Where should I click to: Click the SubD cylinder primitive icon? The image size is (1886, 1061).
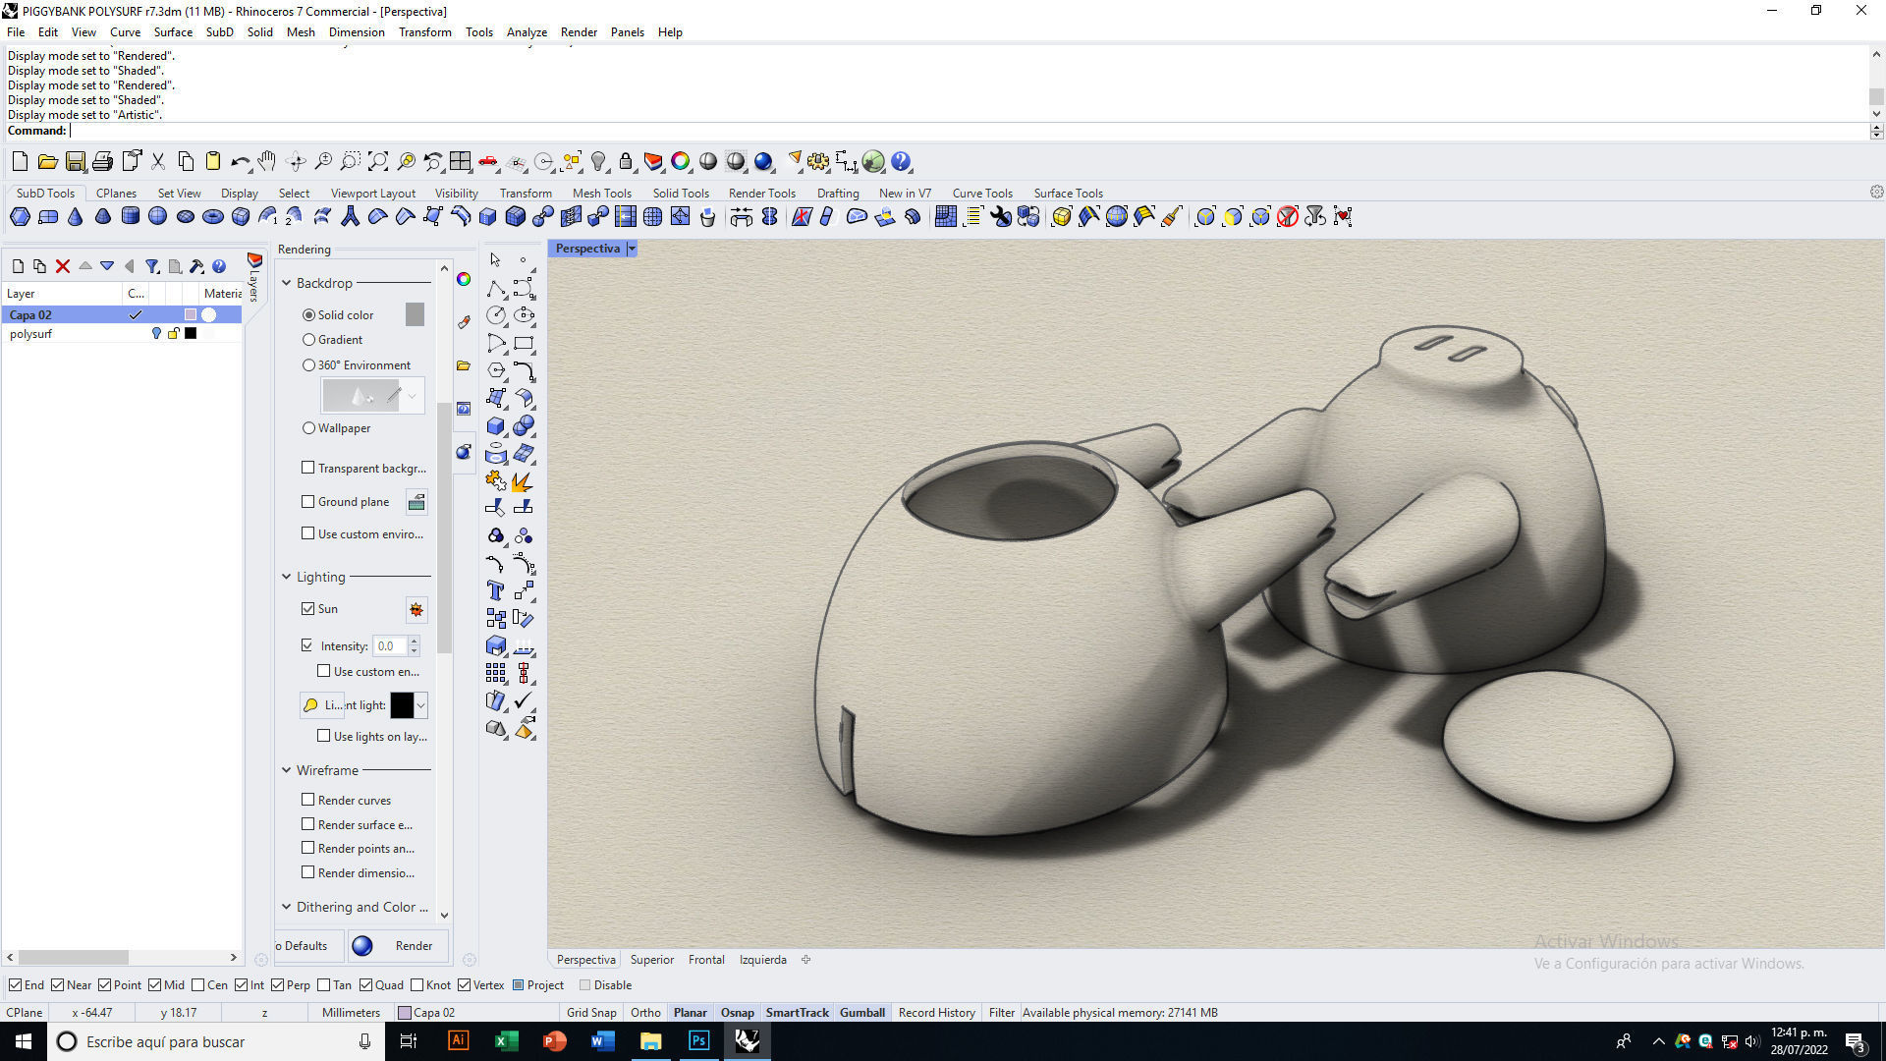(x=130, y=217)
